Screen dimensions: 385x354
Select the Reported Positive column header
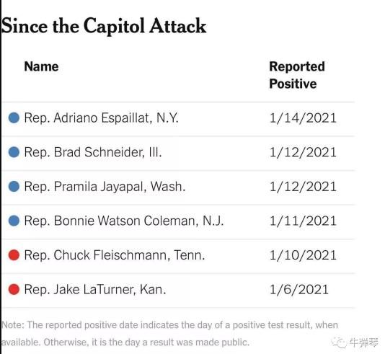pos(297,75)
